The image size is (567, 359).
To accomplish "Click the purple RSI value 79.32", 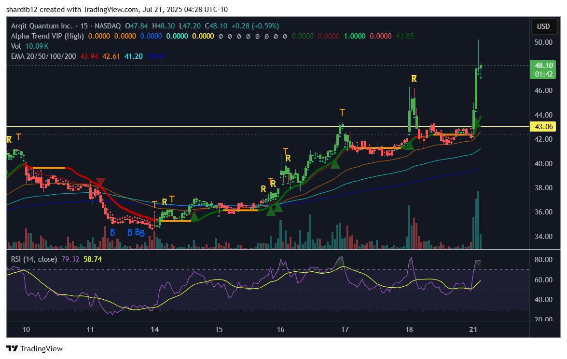I will click(x=70, y=259).
